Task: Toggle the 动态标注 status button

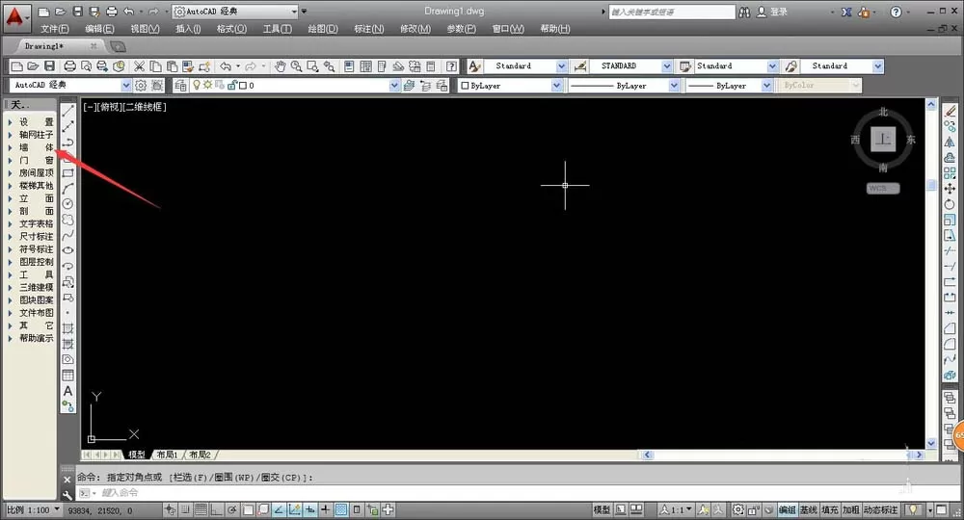Action: [881, 509]
